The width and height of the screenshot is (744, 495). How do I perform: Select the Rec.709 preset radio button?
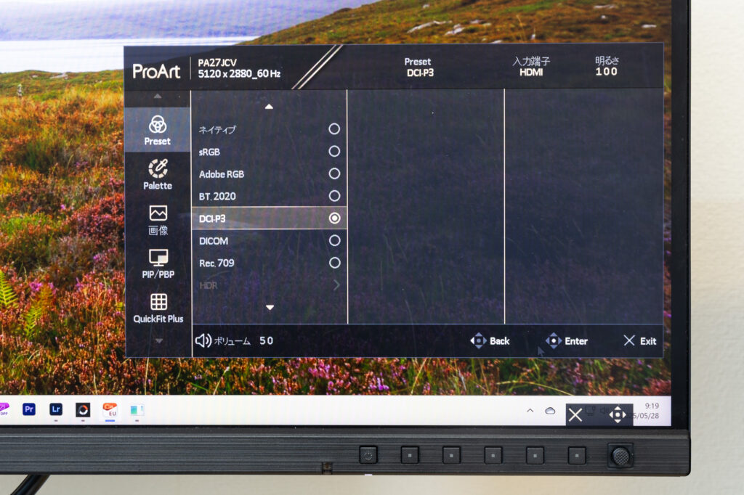point(334,263)
